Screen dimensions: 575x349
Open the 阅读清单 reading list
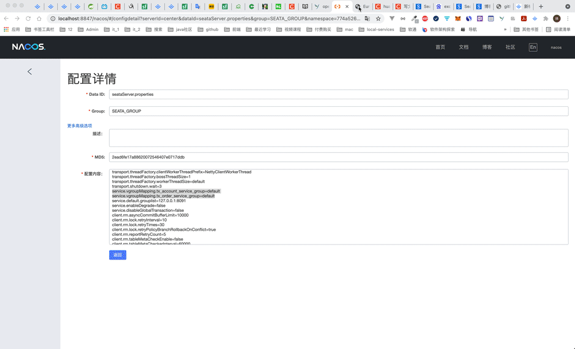pyautogui.click(x=558, y=29)
